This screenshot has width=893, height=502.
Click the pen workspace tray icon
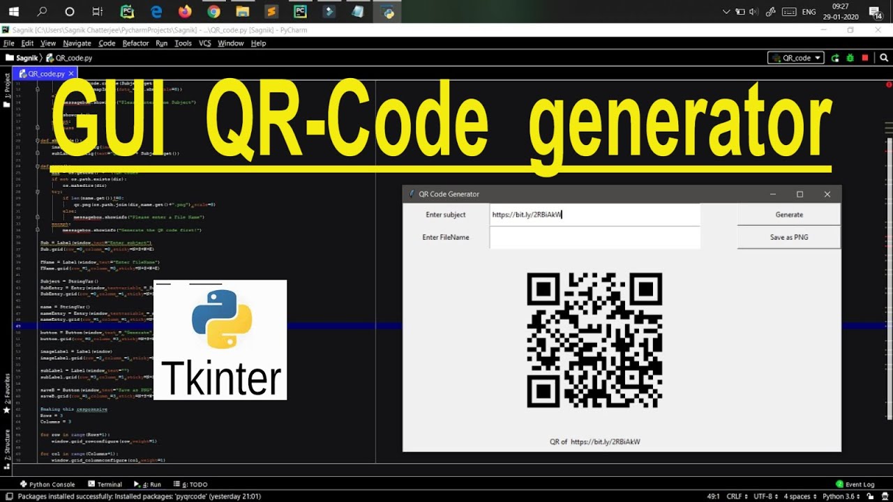point(771,12)
